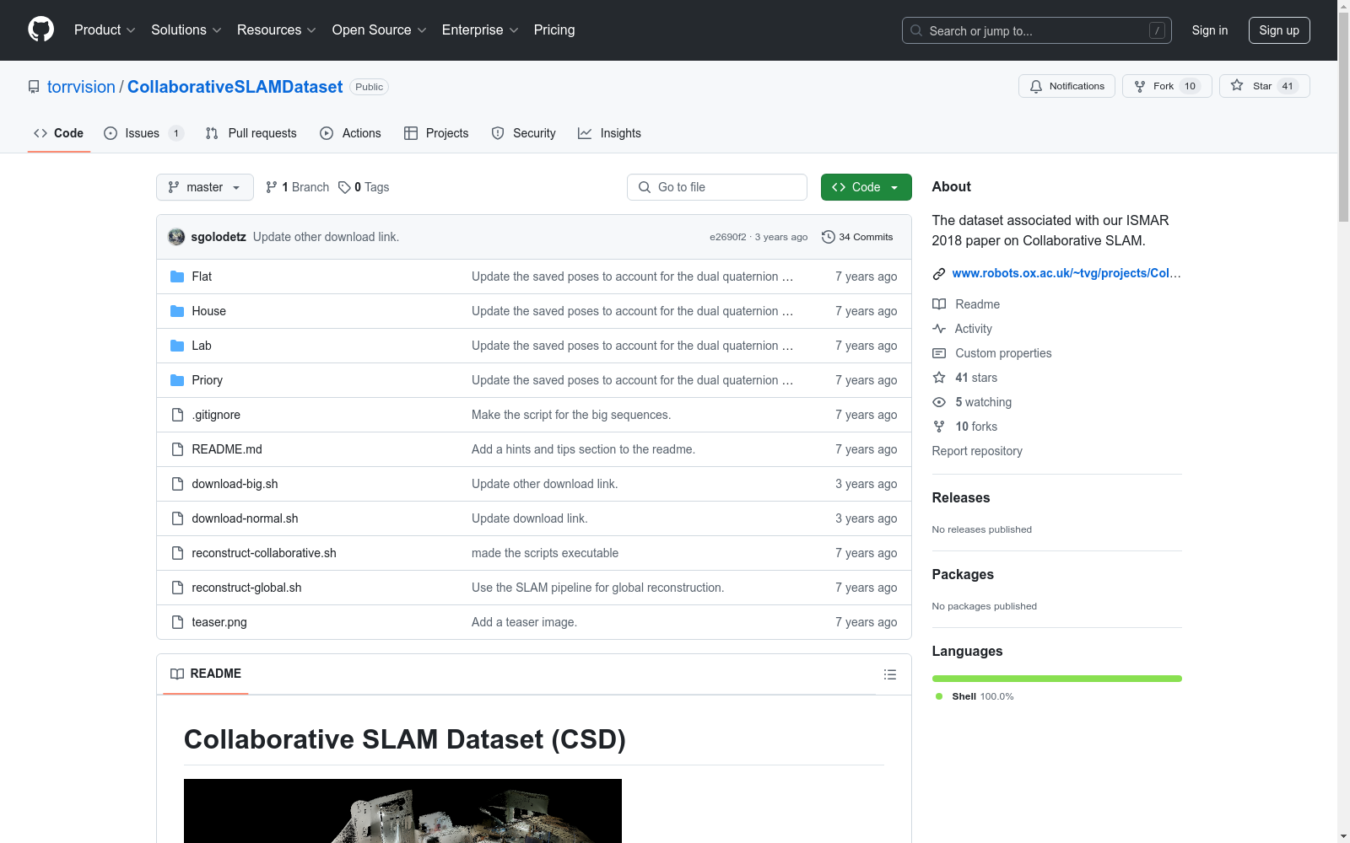This screenshot has width=1350, height=843.
Task: Expand the Solutions menu
Action: (x=186, y=30)
